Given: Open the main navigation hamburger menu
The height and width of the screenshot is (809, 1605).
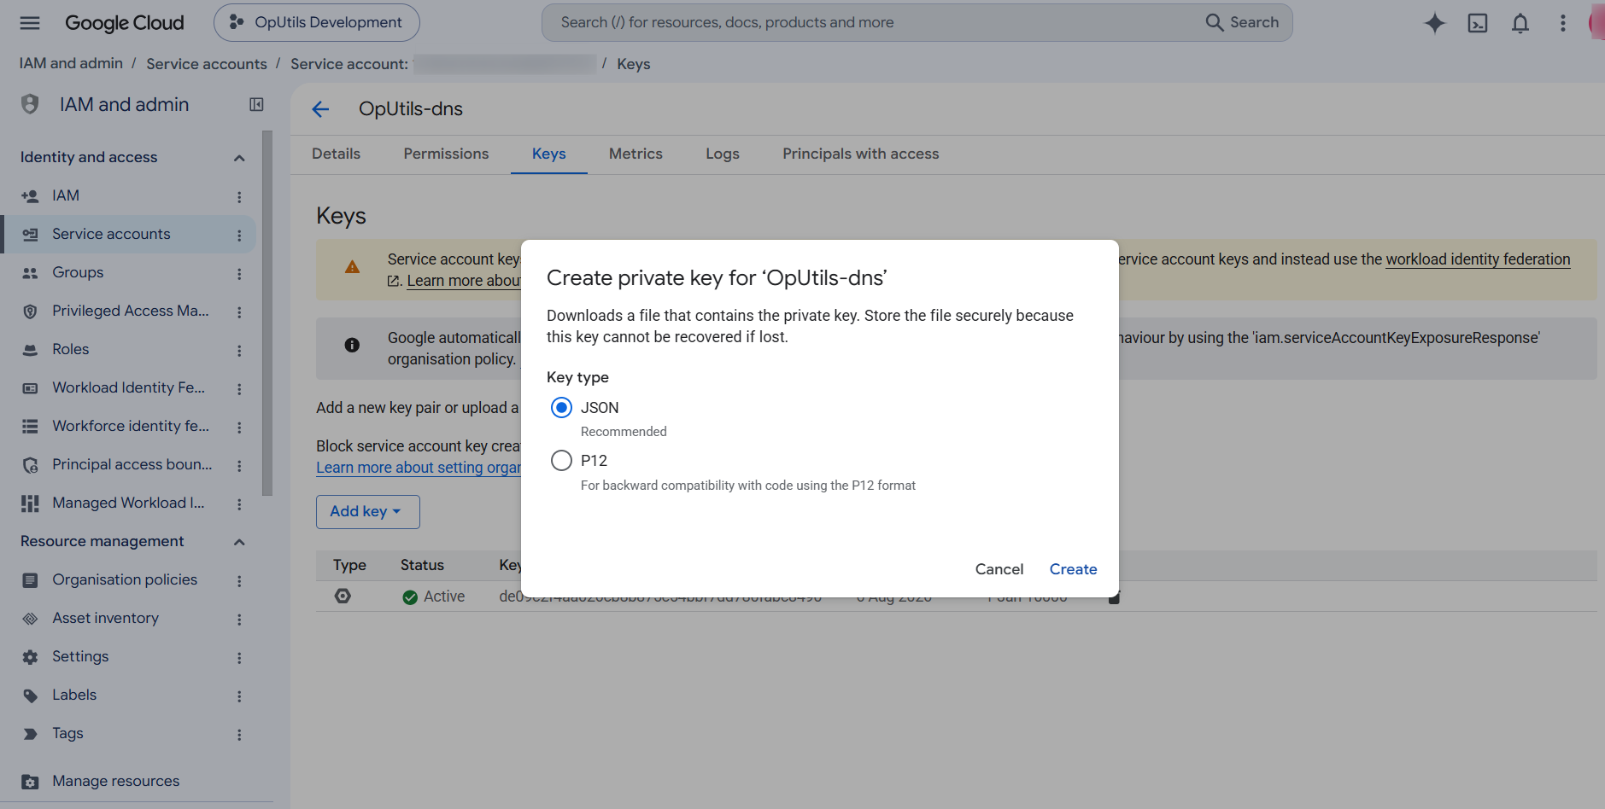Looking at the screenshot, I should click(30, 23).
